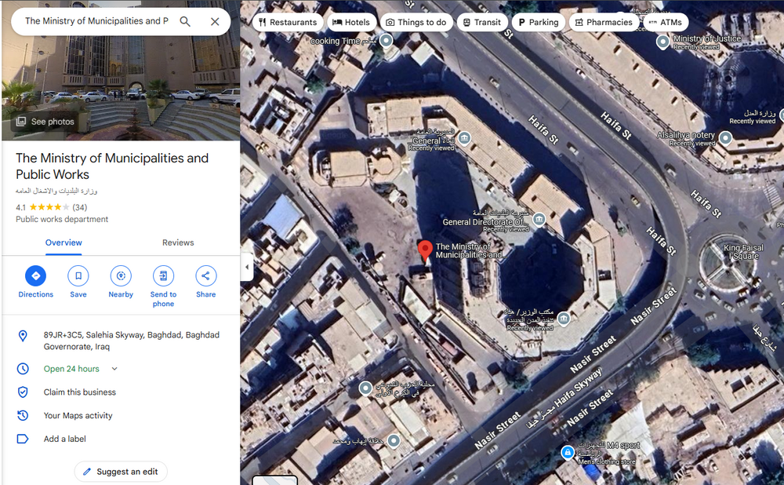Image resolution: width=784 pixels, height=485 pixels.
Task: Click the red ministry map pin
Action: click(x=425, y=251)
